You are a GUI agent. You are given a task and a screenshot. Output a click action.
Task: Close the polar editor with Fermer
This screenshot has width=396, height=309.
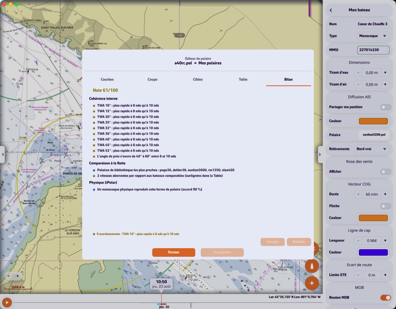pyautogui.click(x=174, y=252)
